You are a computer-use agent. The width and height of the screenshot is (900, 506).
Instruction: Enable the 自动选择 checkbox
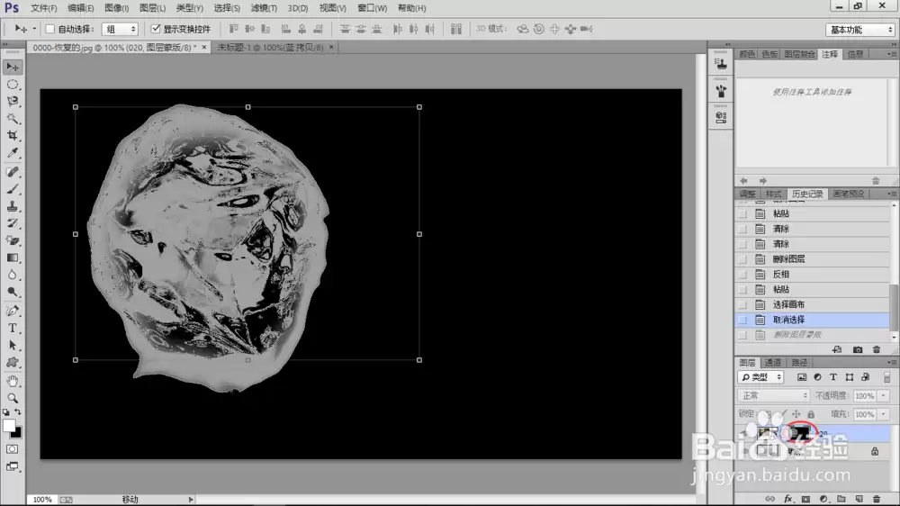pyautogui.click(x=49, y=29)
